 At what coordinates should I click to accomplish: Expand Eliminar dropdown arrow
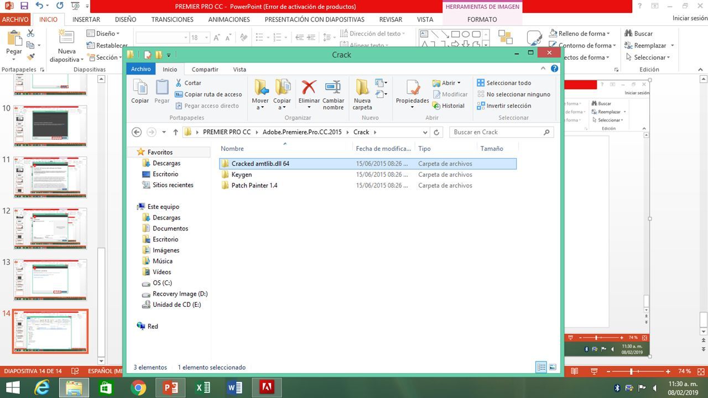pos(309,107)
